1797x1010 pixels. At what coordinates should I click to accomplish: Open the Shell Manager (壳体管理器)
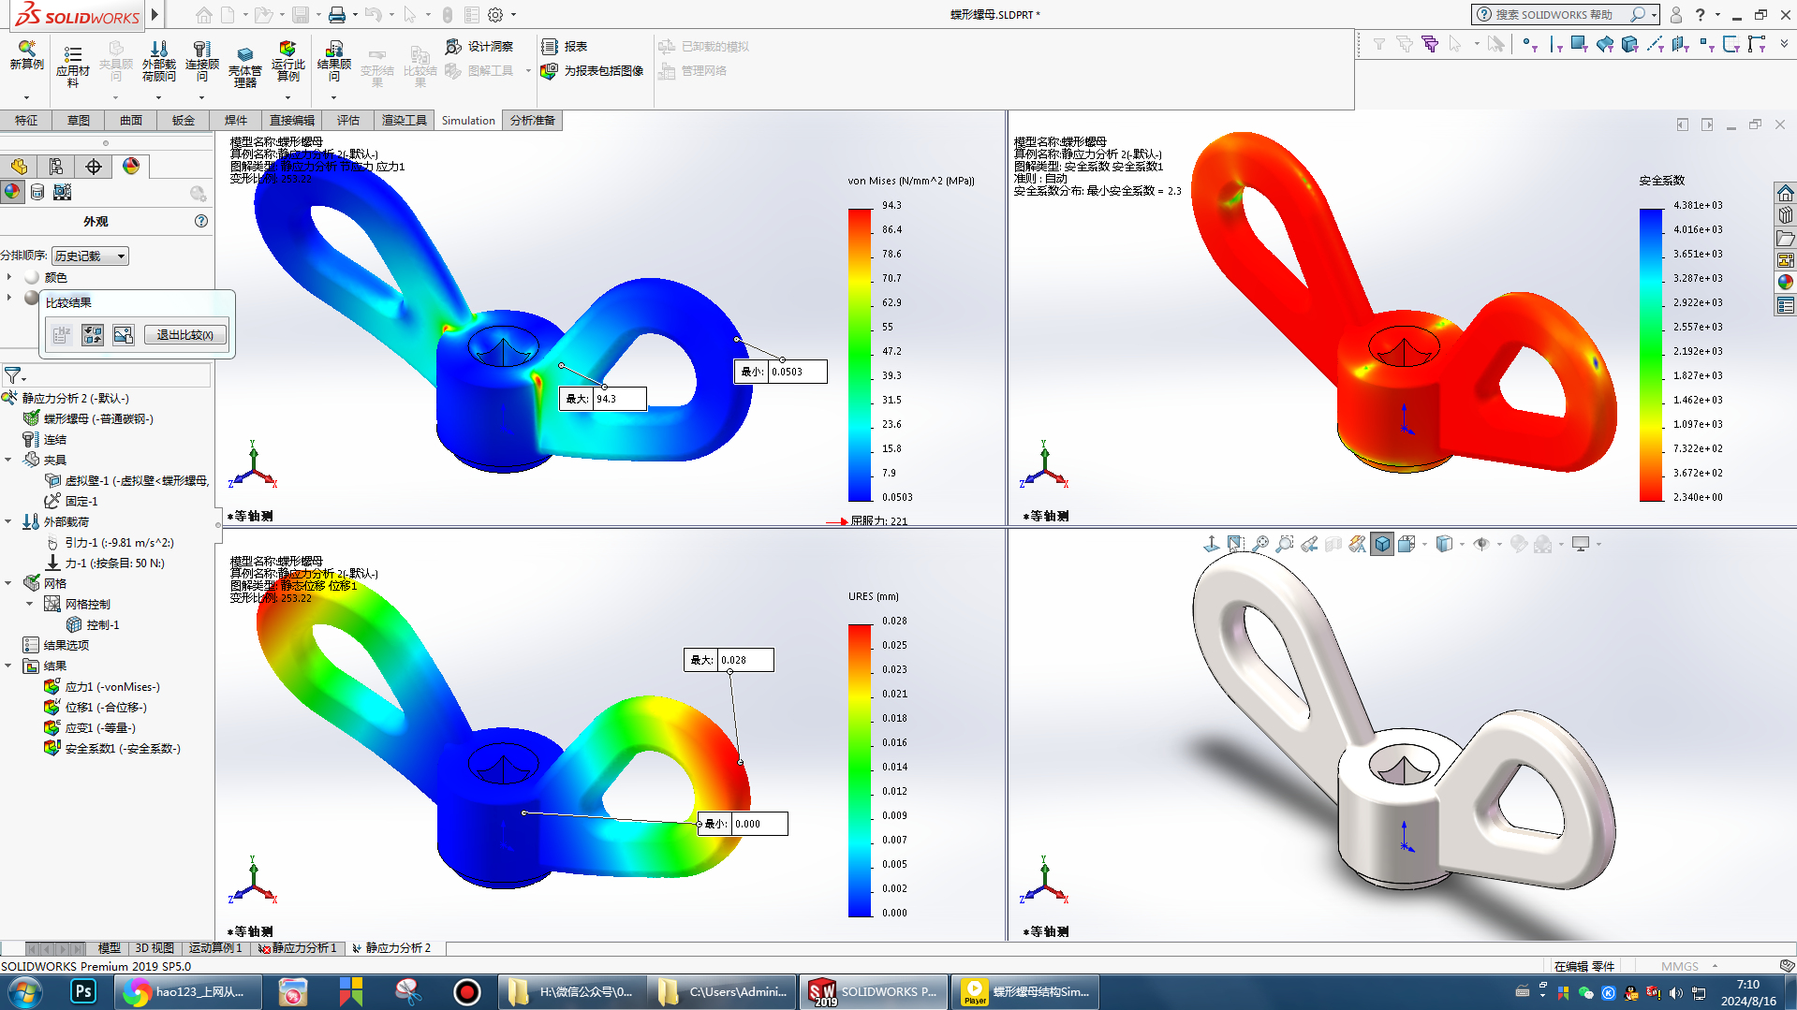pyautogui.click(x=245, y=66)
